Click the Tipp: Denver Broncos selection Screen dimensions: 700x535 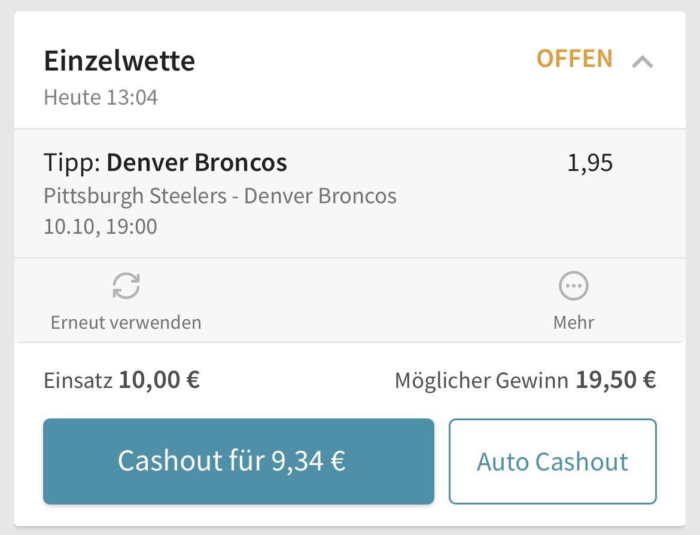tap(165, 162)
